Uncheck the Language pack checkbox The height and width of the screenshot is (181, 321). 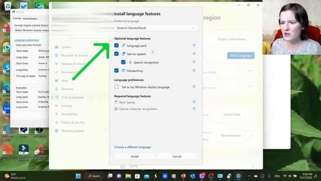pos(116,45)
